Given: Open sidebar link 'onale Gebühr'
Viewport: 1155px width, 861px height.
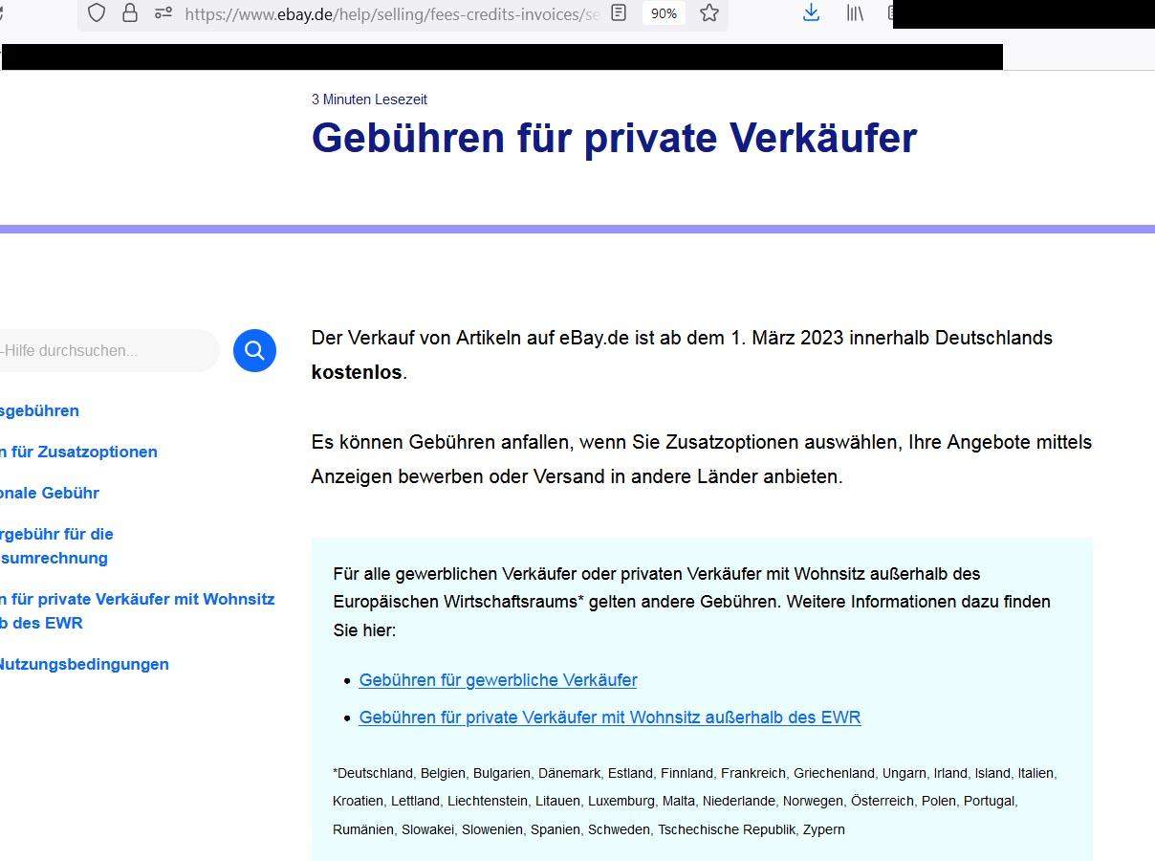Looking at the screenshot, I should 50,493.
